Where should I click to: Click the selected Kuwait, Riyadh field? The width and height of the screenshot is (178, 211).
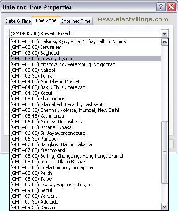[85, 33]
